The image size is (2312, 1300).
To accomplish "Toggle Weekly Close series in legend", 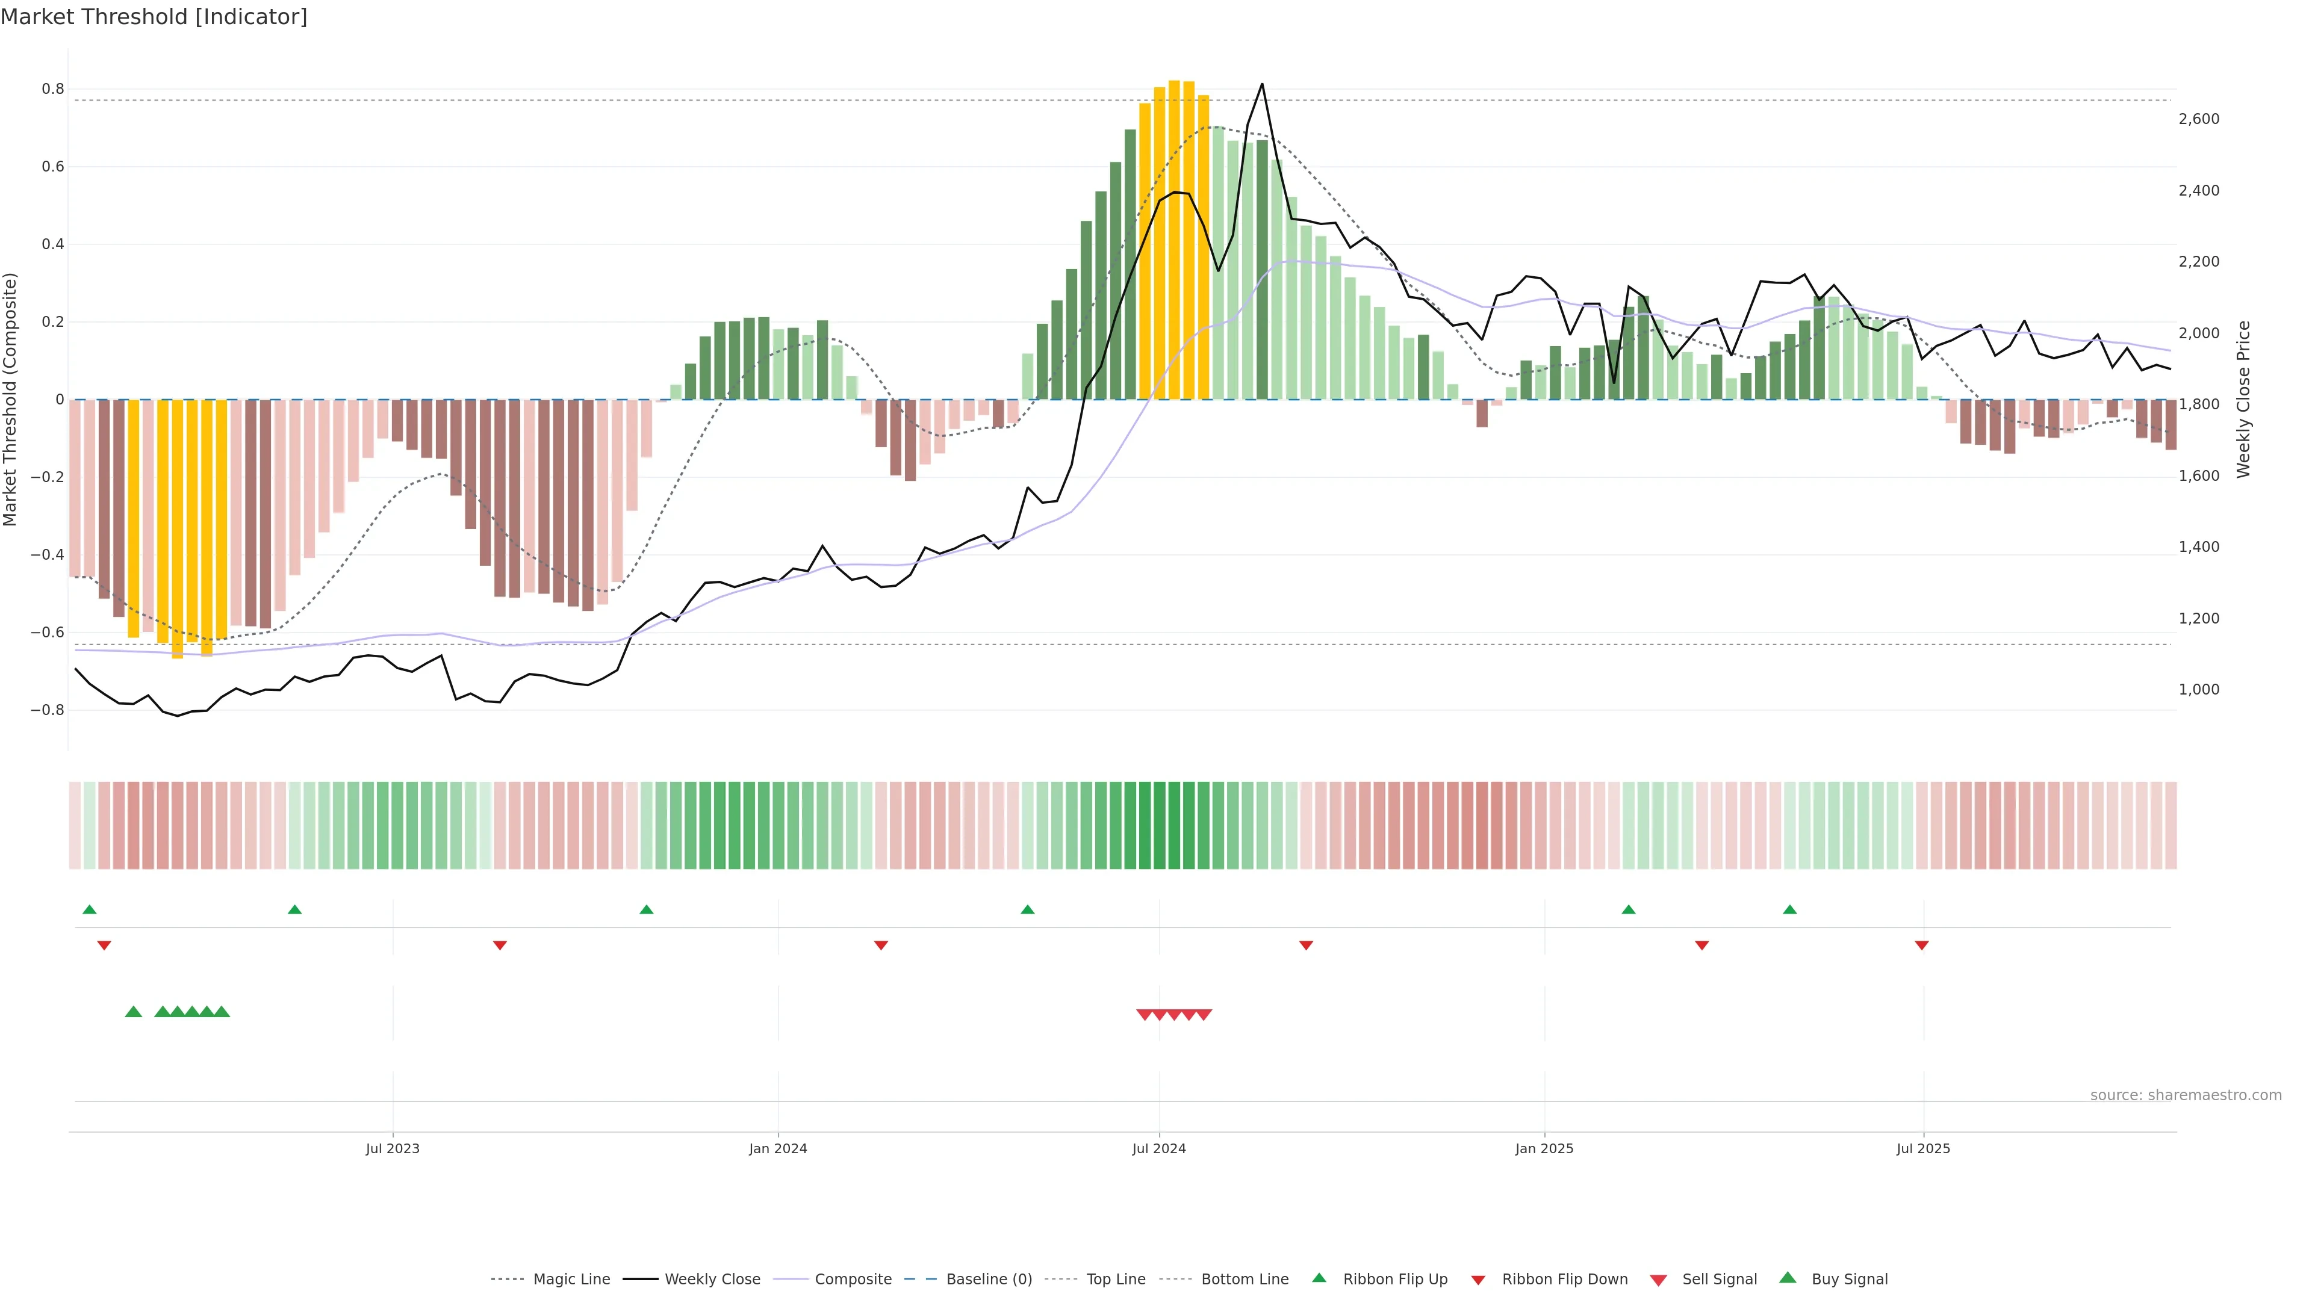I will tap(712, 1280).
